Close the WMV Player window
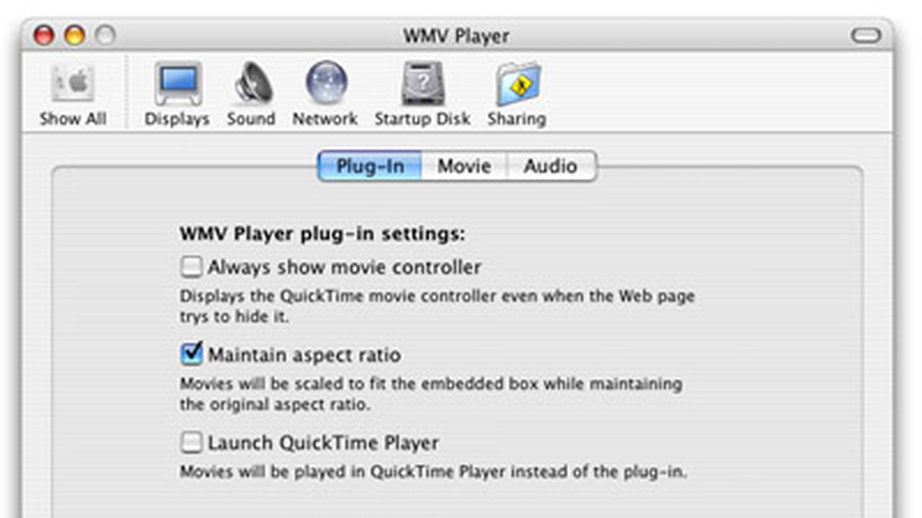The width and height of the screenshot is (922, 518). (44, 35)
